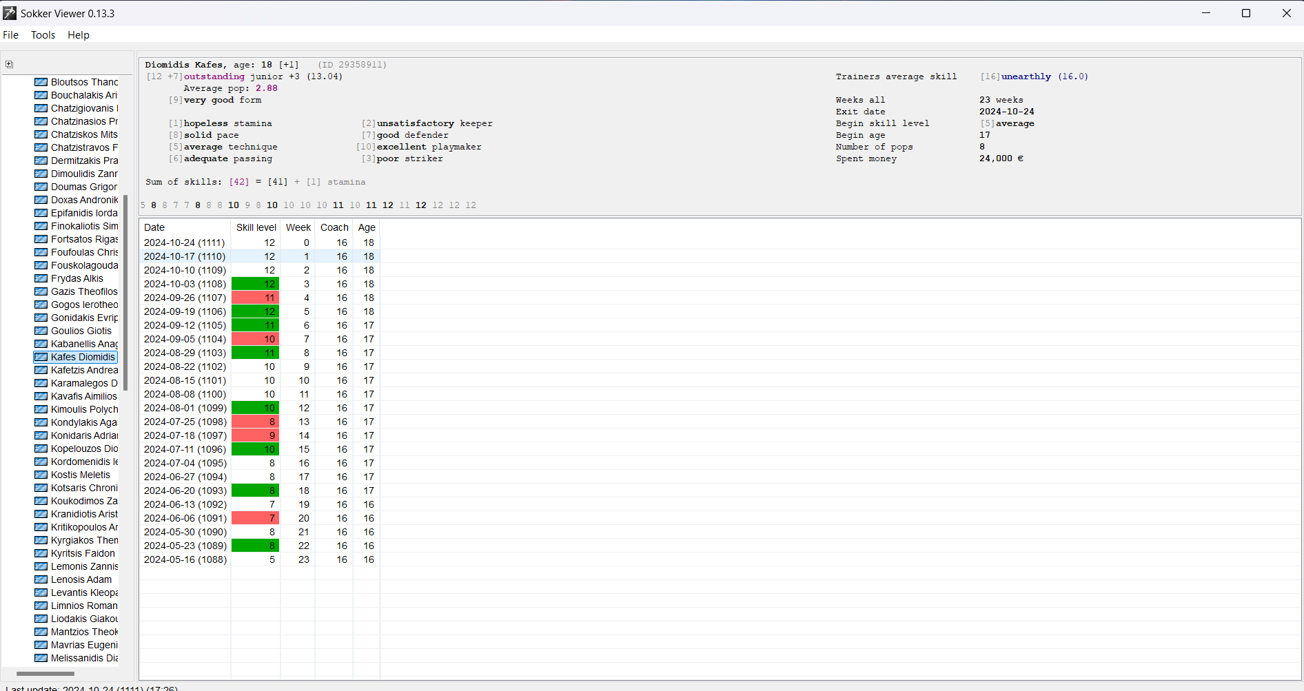Select the 2024-08-01 (1099) row
This screenshot has width=1304, height=691.
(260, 408)
